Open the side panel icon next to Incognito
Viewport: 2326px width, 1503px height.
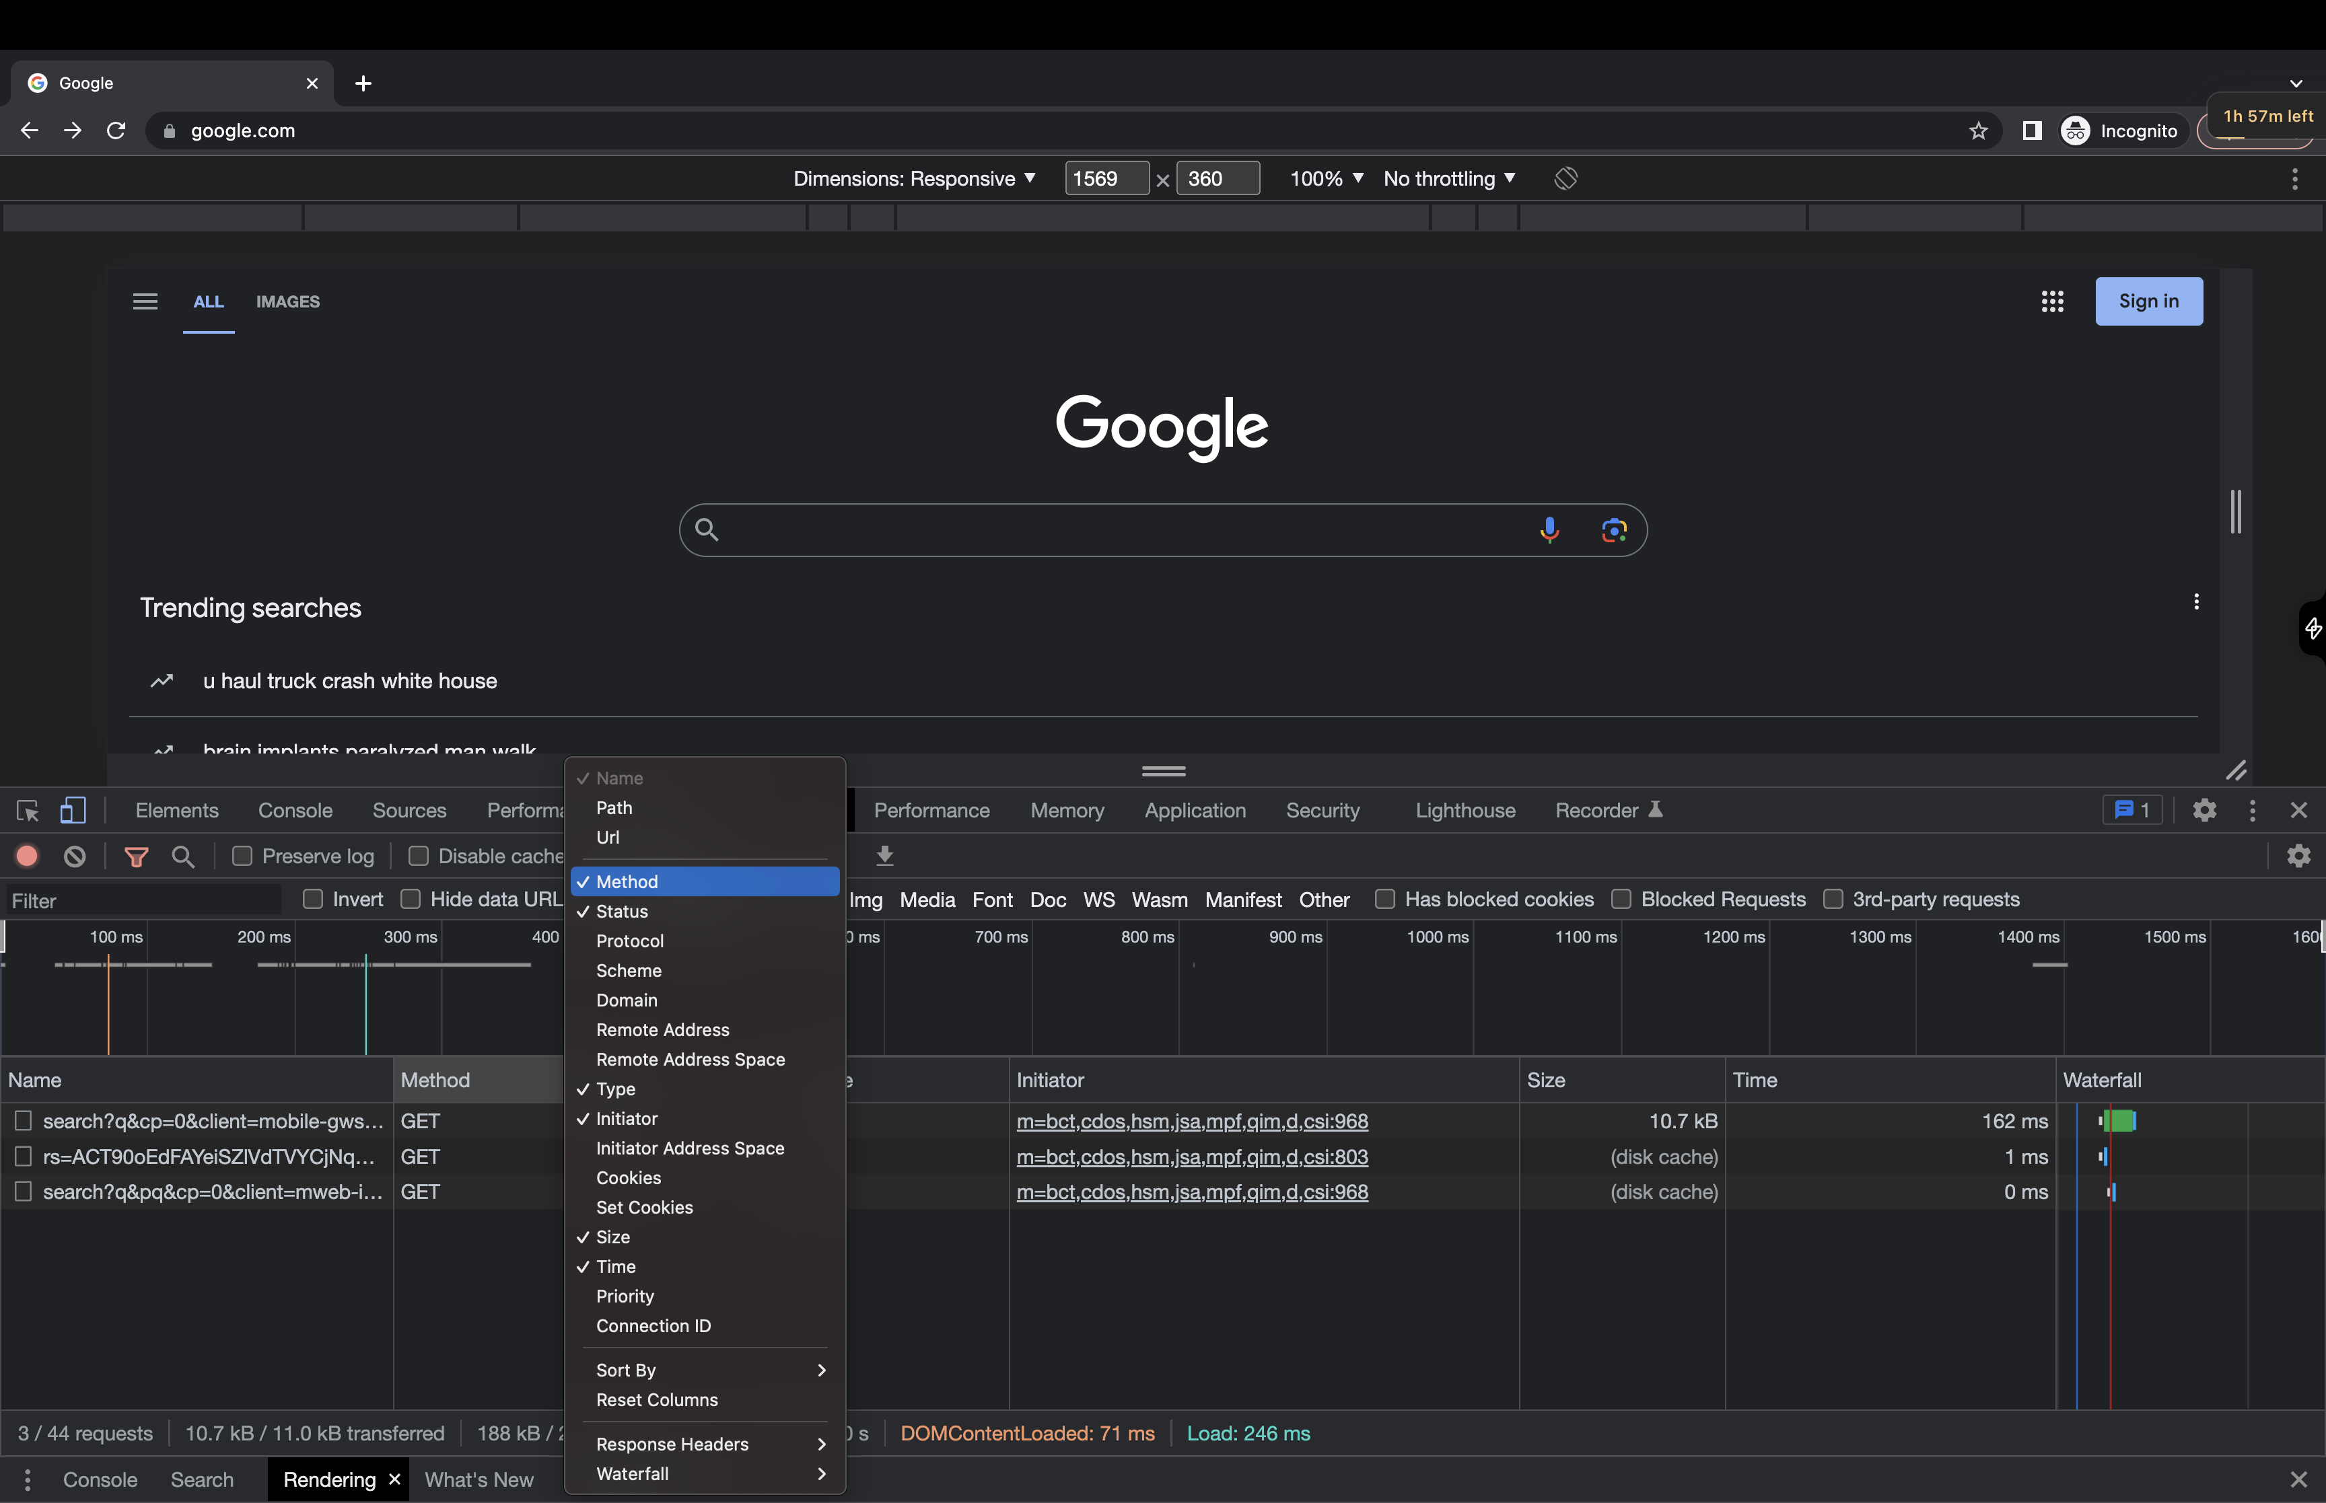[x=2032, y=131]
